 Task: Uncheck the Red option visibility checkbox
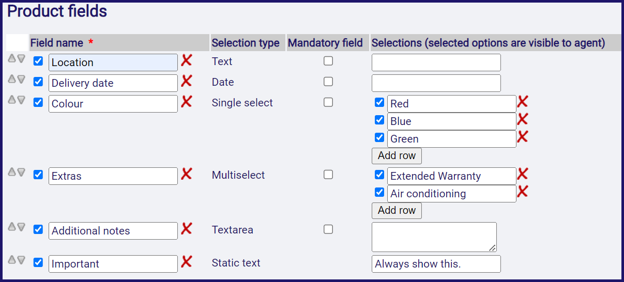[379, 102]
